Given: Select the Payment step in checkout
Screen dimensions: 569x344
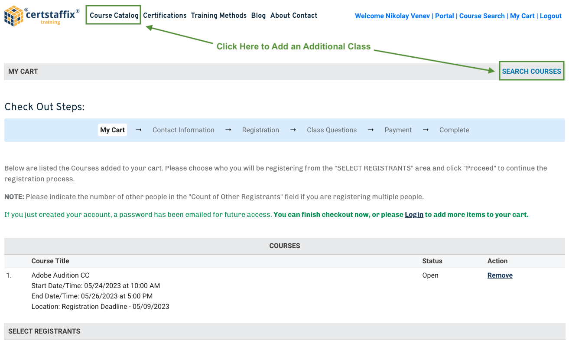Looking at the screenshot, I should pos(398,130).
